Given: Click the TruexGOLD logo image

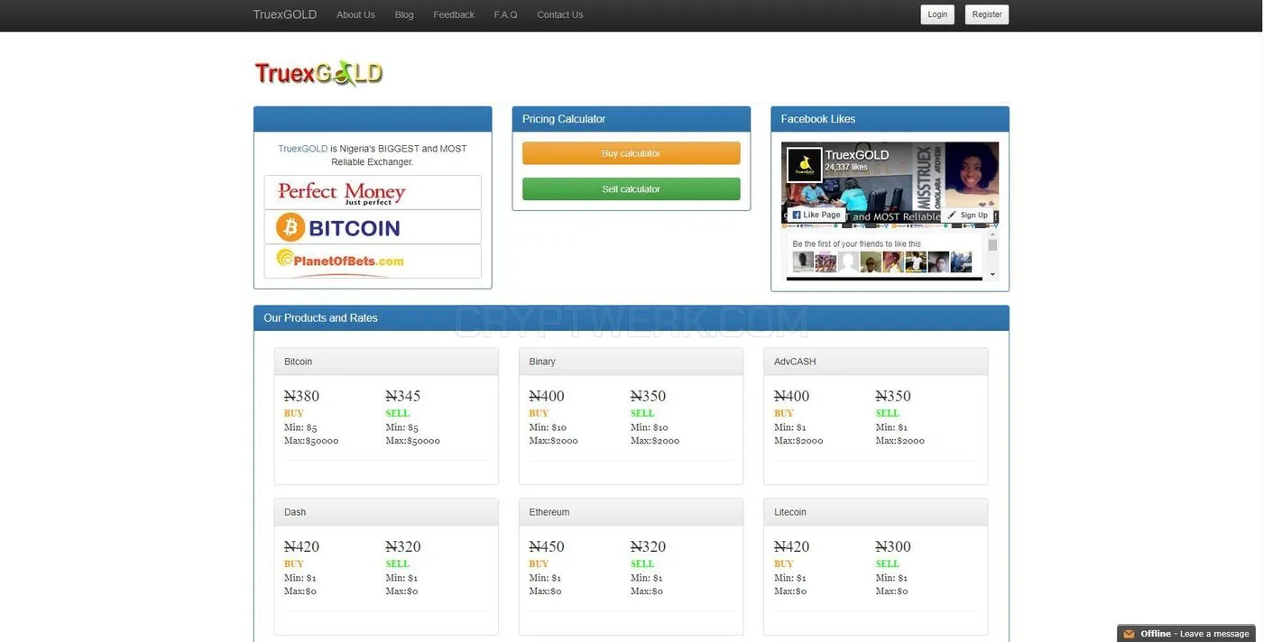Looking at the screenshot, I should pyautogui.click(x=319, y=73).
